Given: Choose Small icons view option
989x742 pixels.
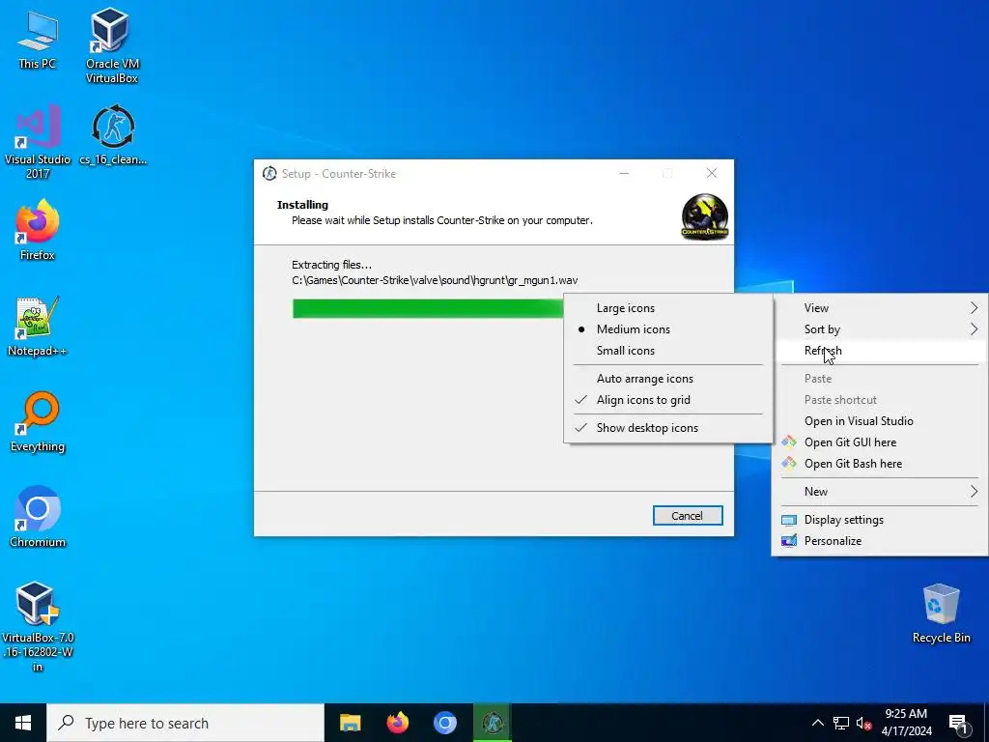Looking at the screenshot, I should tap(668, 351).
